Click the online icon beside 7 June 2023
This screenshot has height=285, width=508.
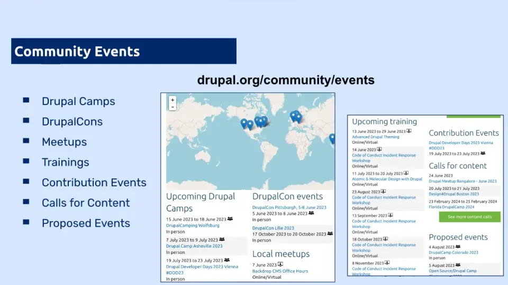tap(280, 264)
